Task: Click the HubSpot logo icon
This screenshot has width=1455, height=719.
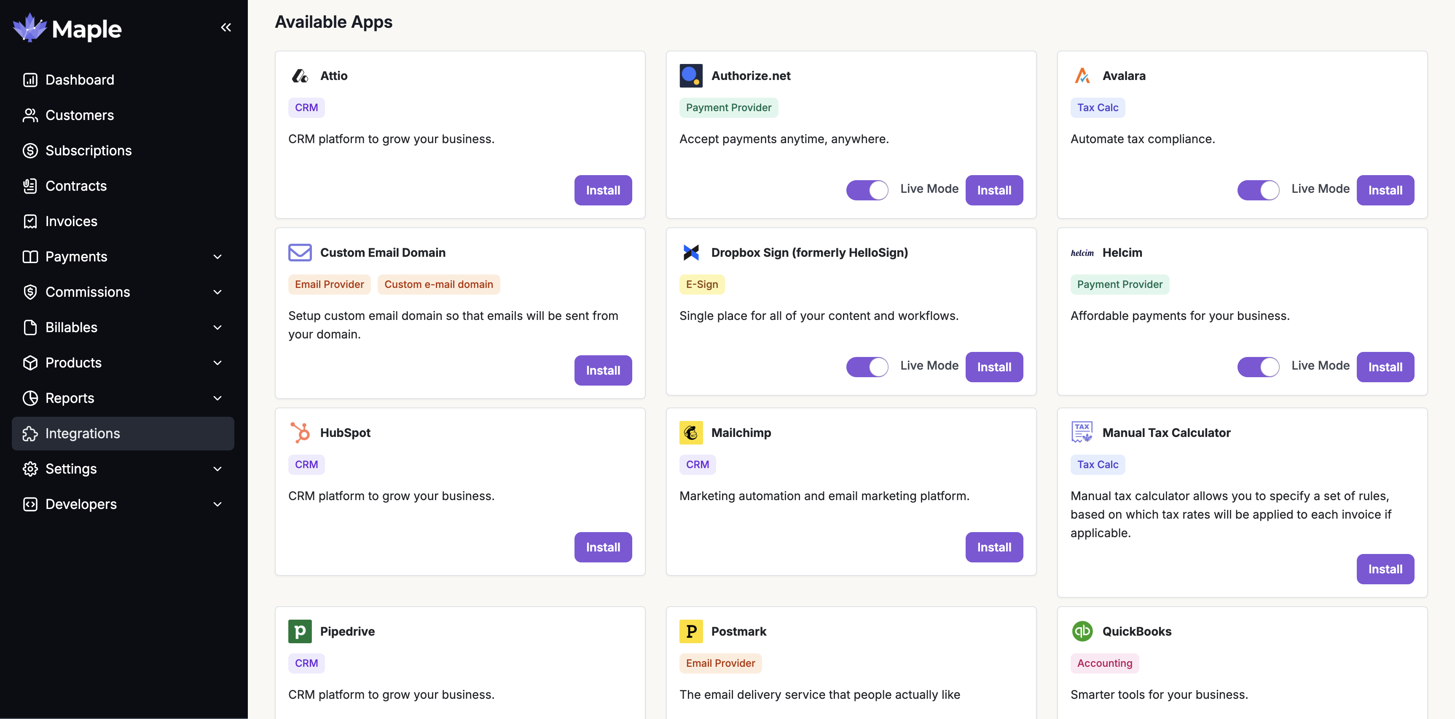Action: (x=300, y=432)
